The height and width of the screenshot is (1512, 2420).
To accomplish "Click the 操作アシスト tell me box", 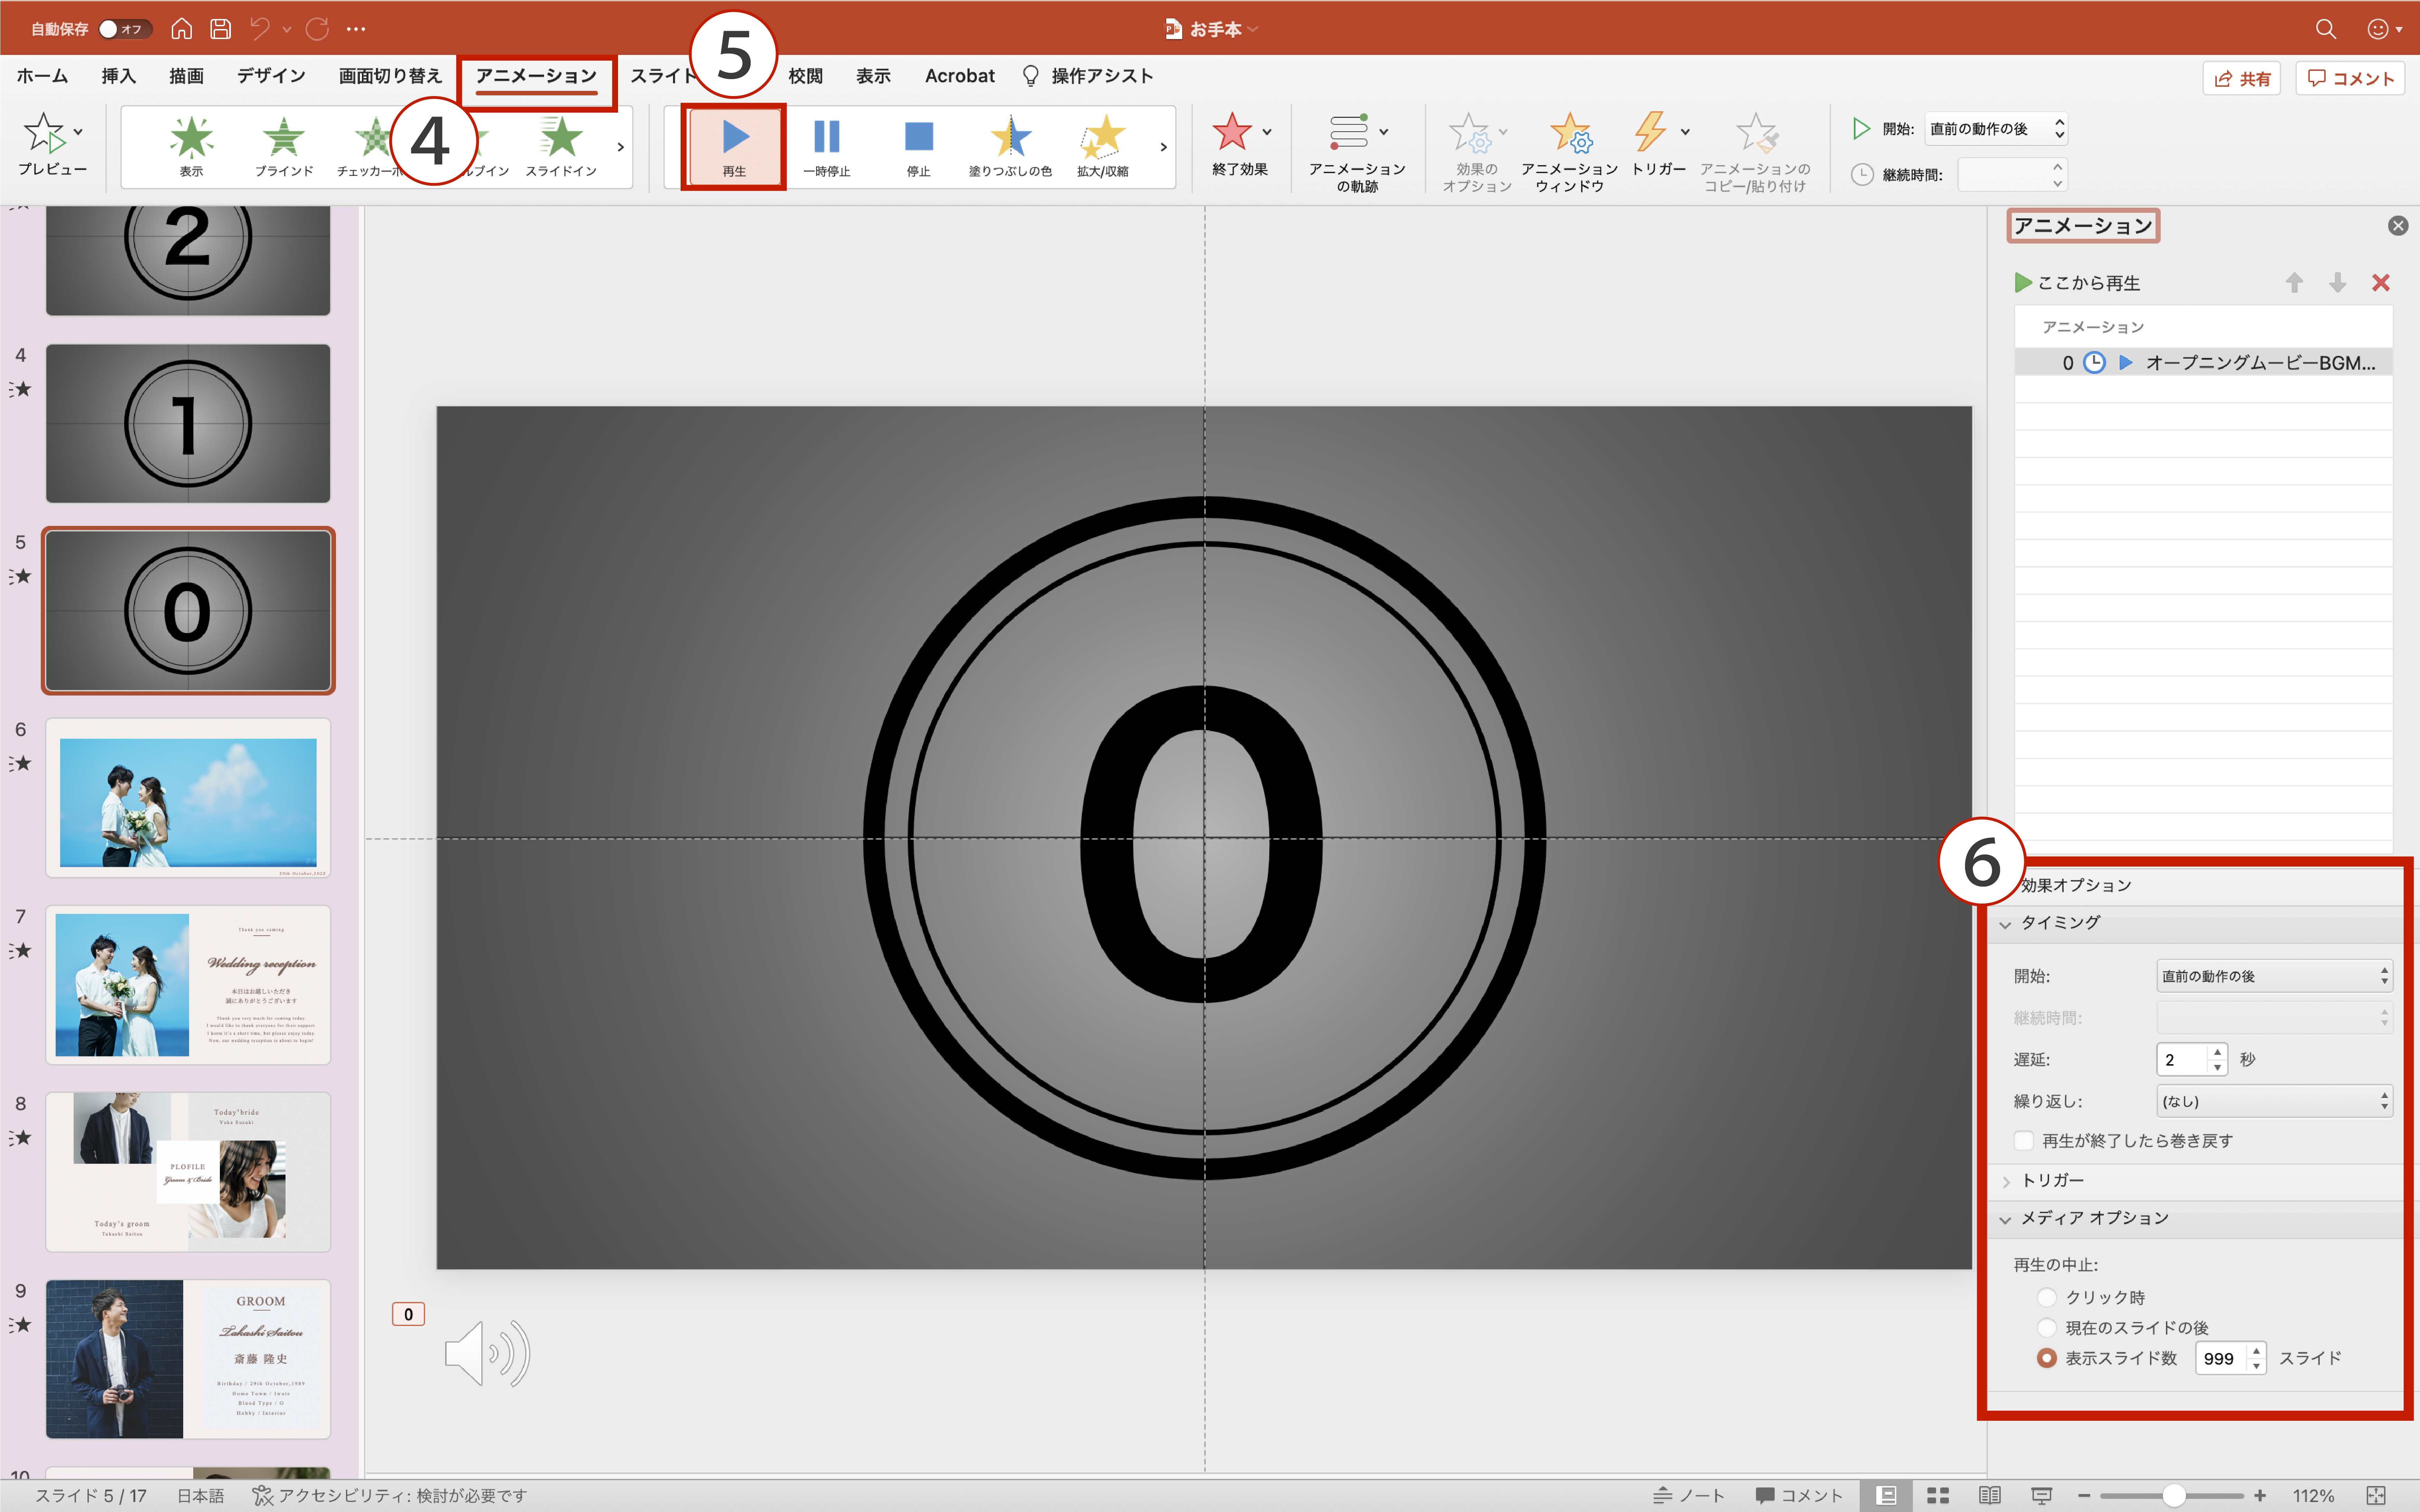I will tap(1087, 76).
